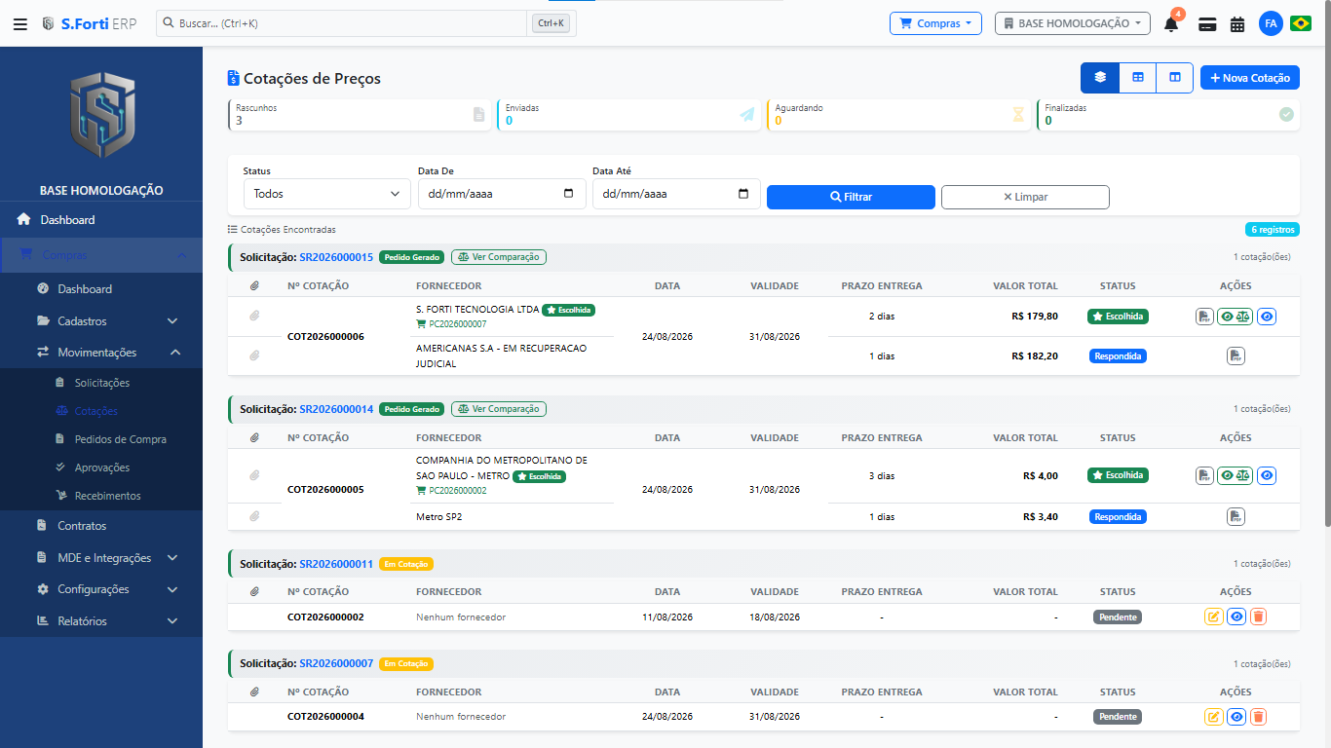Open the calendar icon in header
Image resolution: width=1331 pixels, height=748 pixels.
(x=1237, y=24)
